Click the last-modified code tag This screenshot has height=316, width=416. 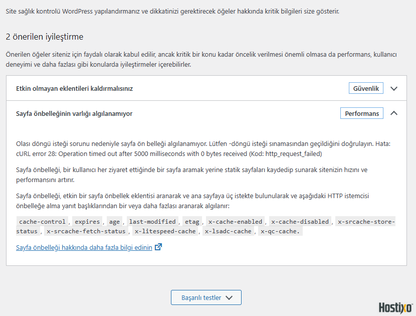(x=152, y=221)
